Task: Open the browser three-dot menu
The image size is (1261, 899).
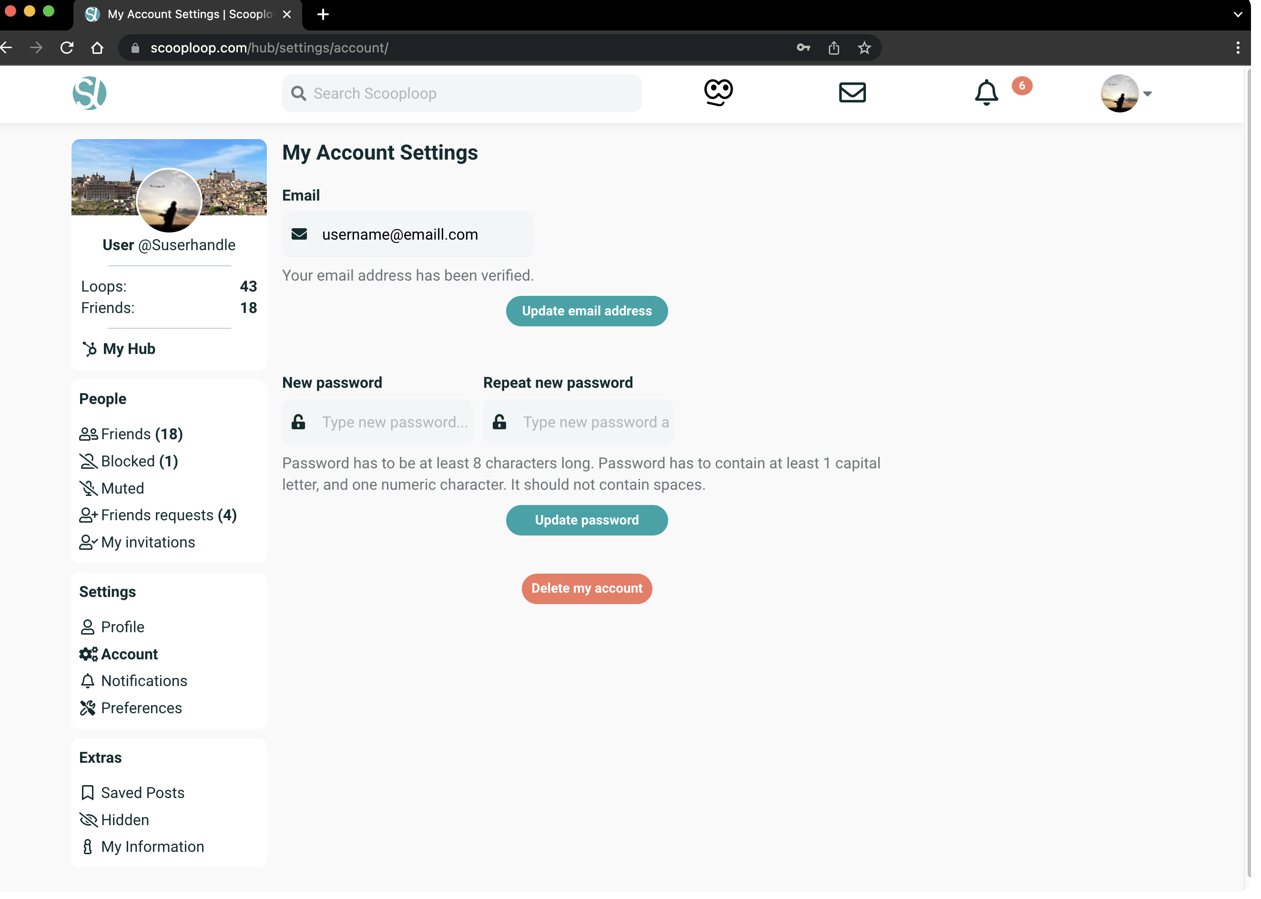Action: coord(1238,48)
